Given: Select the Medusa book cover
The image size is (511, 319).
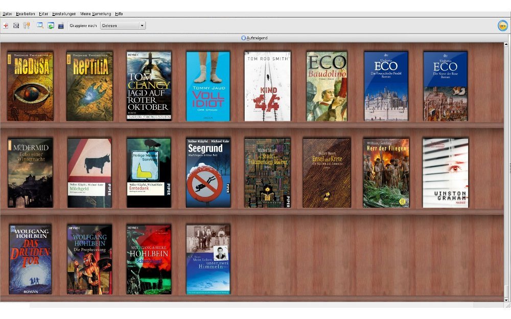Looking at the screenshot, I should coord(30,86).
